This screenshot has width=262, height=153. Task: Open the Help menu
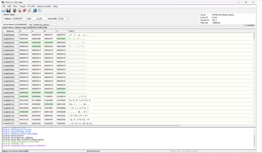[x=55, y=6]
